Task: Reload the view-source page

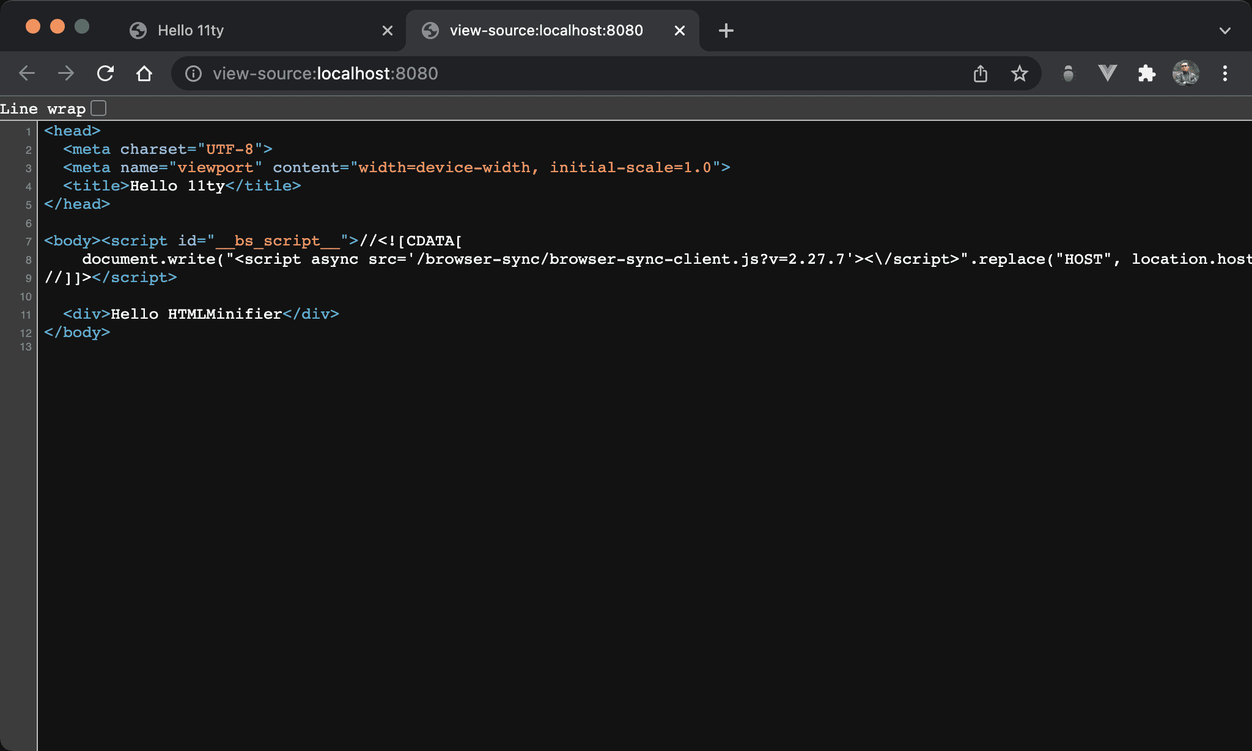Action: [x=105, y=73]
